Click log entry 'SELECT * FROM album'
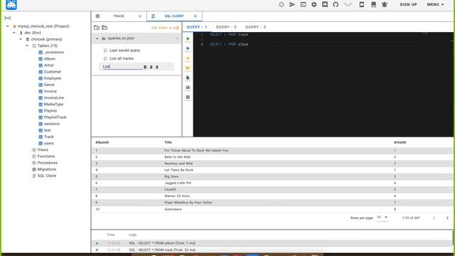 (x=162, y=243)
